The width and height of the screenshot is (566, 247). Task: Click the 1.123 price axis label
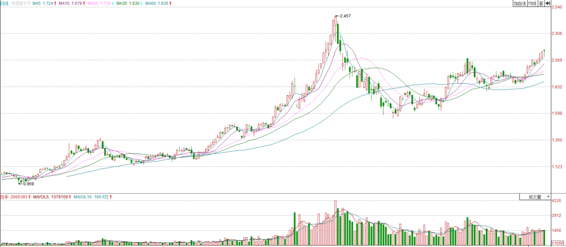[x=557, y=167]
